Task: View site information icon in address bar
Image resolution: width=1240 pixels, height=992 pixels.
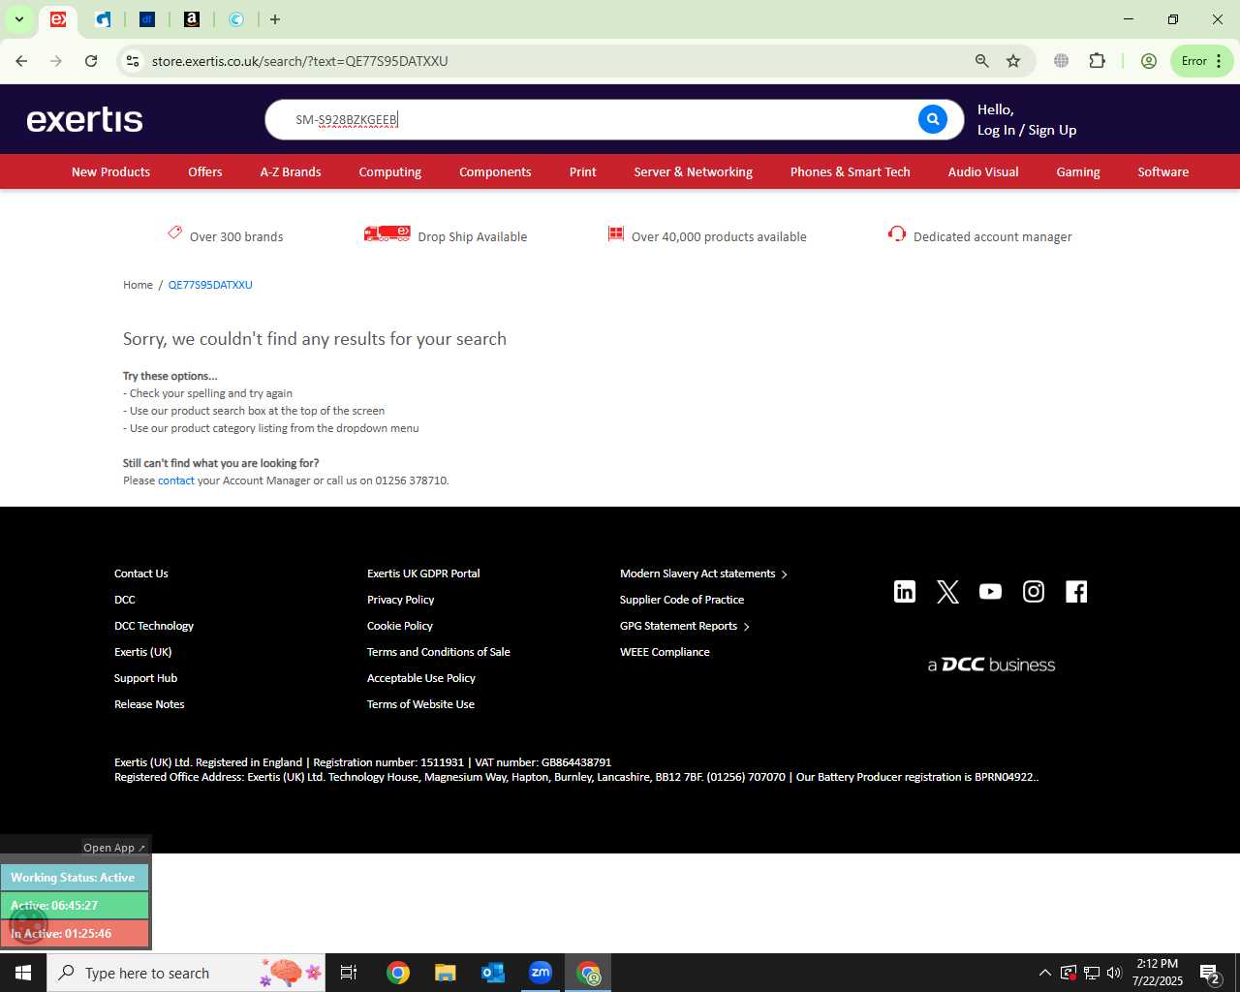Action: pos(133,61)
